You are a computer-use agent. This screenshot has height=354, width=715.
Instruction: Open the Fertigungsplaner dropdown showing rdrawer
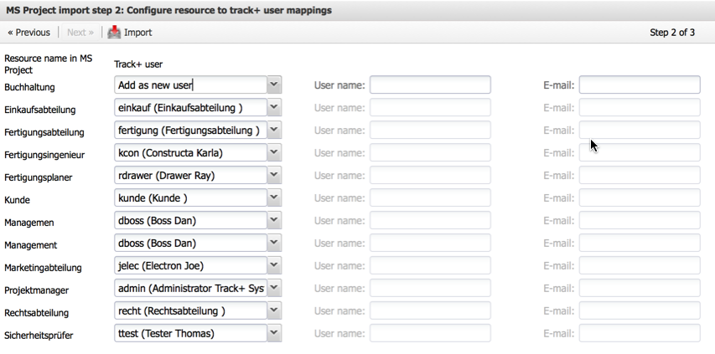tap(274, 175)
